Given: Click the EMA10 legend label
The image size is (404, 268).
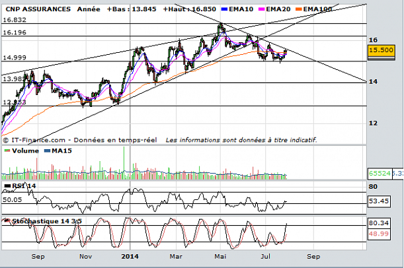Looking at the screenshot, I should 241,9.
